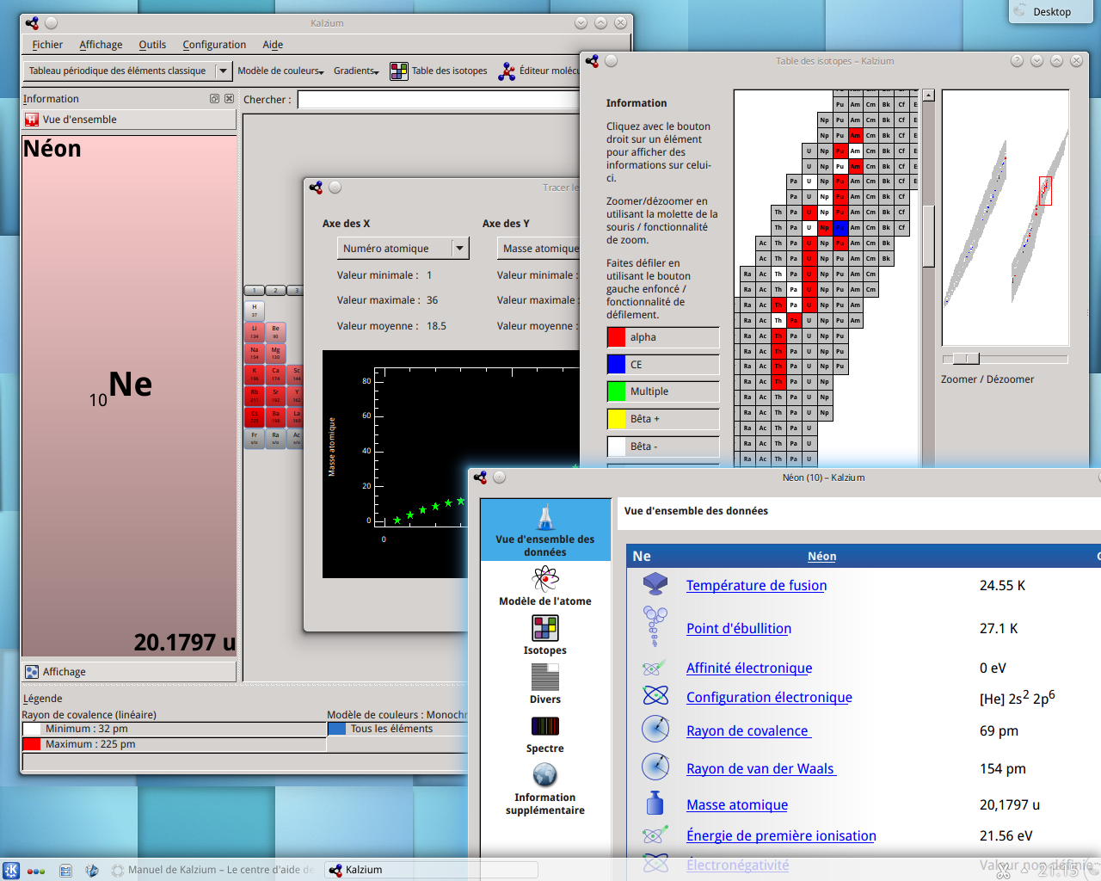Viewport: 1101px width, 881px height.
Task: Open the Spectre sidebar page
Action: (x=545, y=734)
